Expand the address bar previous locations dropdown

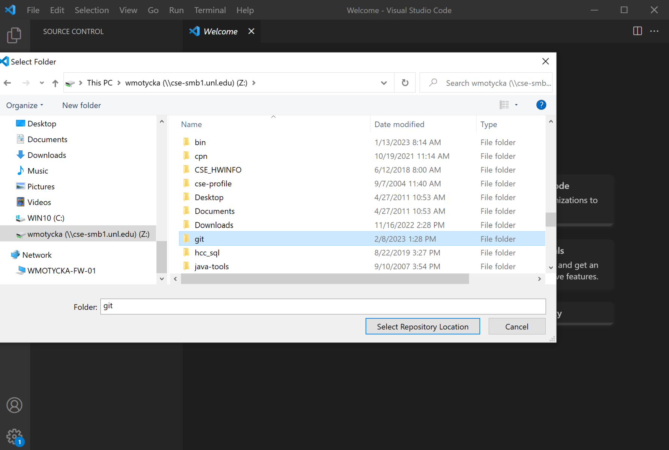(x=384, y=83)
